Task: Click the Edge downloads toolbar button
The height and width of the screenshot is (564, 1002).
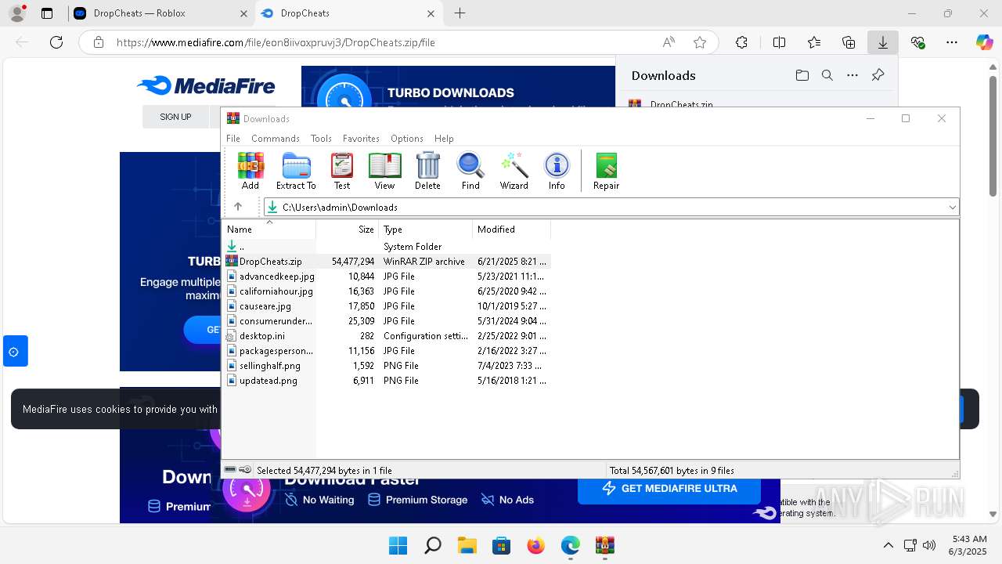Action: 882,42
